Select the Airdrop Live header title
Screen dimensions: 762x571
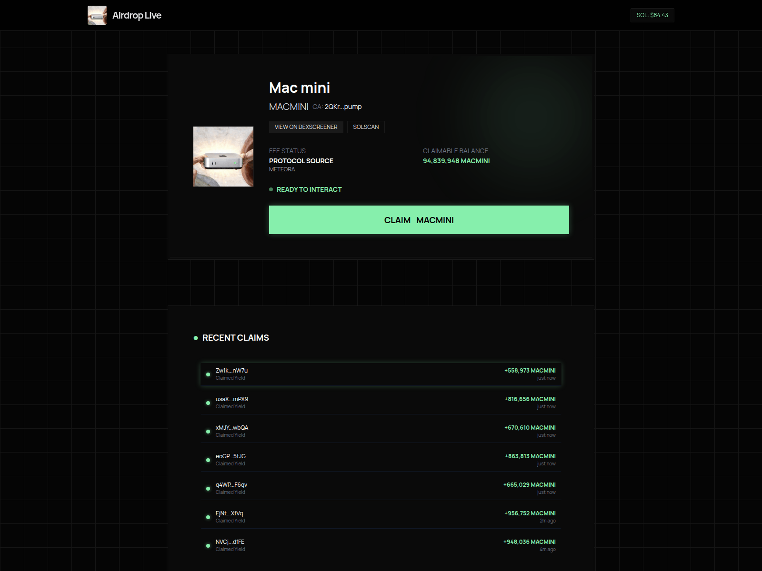137,15
